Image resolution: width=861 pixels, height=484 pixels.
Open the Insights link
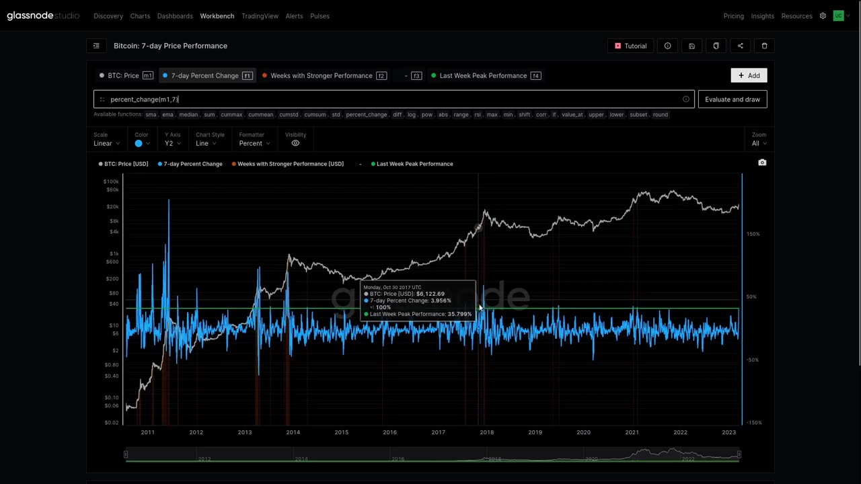[x=763, y=16]
